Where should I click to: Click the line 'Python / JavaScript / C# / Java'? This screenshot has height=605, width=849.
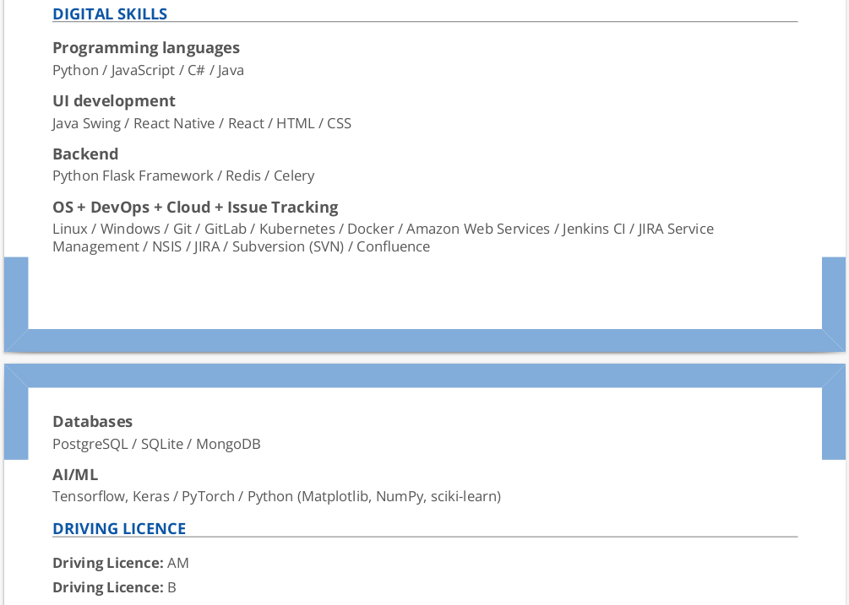pos(149,70)
